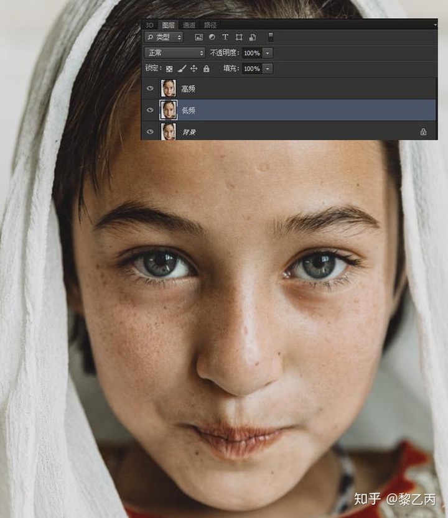
Task: Filter layers by pixel layers
Action: [198, 37]
